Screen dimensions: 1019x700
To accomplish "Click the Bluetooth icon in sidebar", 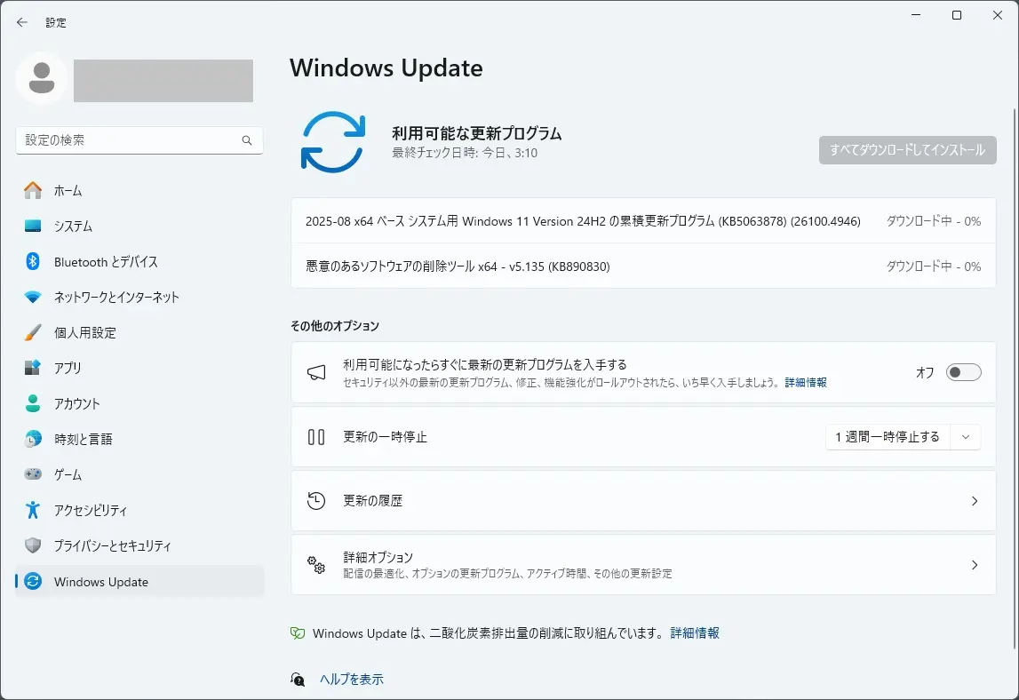I will tap(33, 261).
